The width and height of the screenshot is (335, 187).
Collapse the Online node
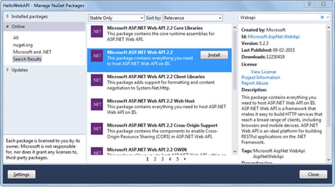click(7, 26)
